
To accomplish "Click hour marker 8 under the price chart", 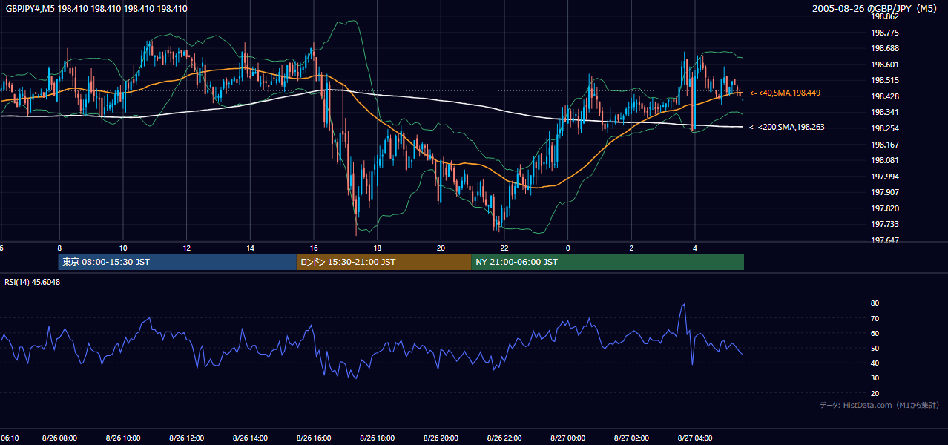I will click(59, 248).
